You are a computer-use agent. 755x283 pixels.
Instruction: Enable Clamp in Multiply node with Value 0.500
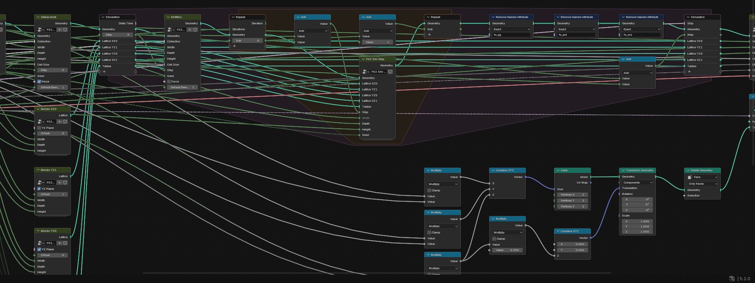[x=494, y=239]
